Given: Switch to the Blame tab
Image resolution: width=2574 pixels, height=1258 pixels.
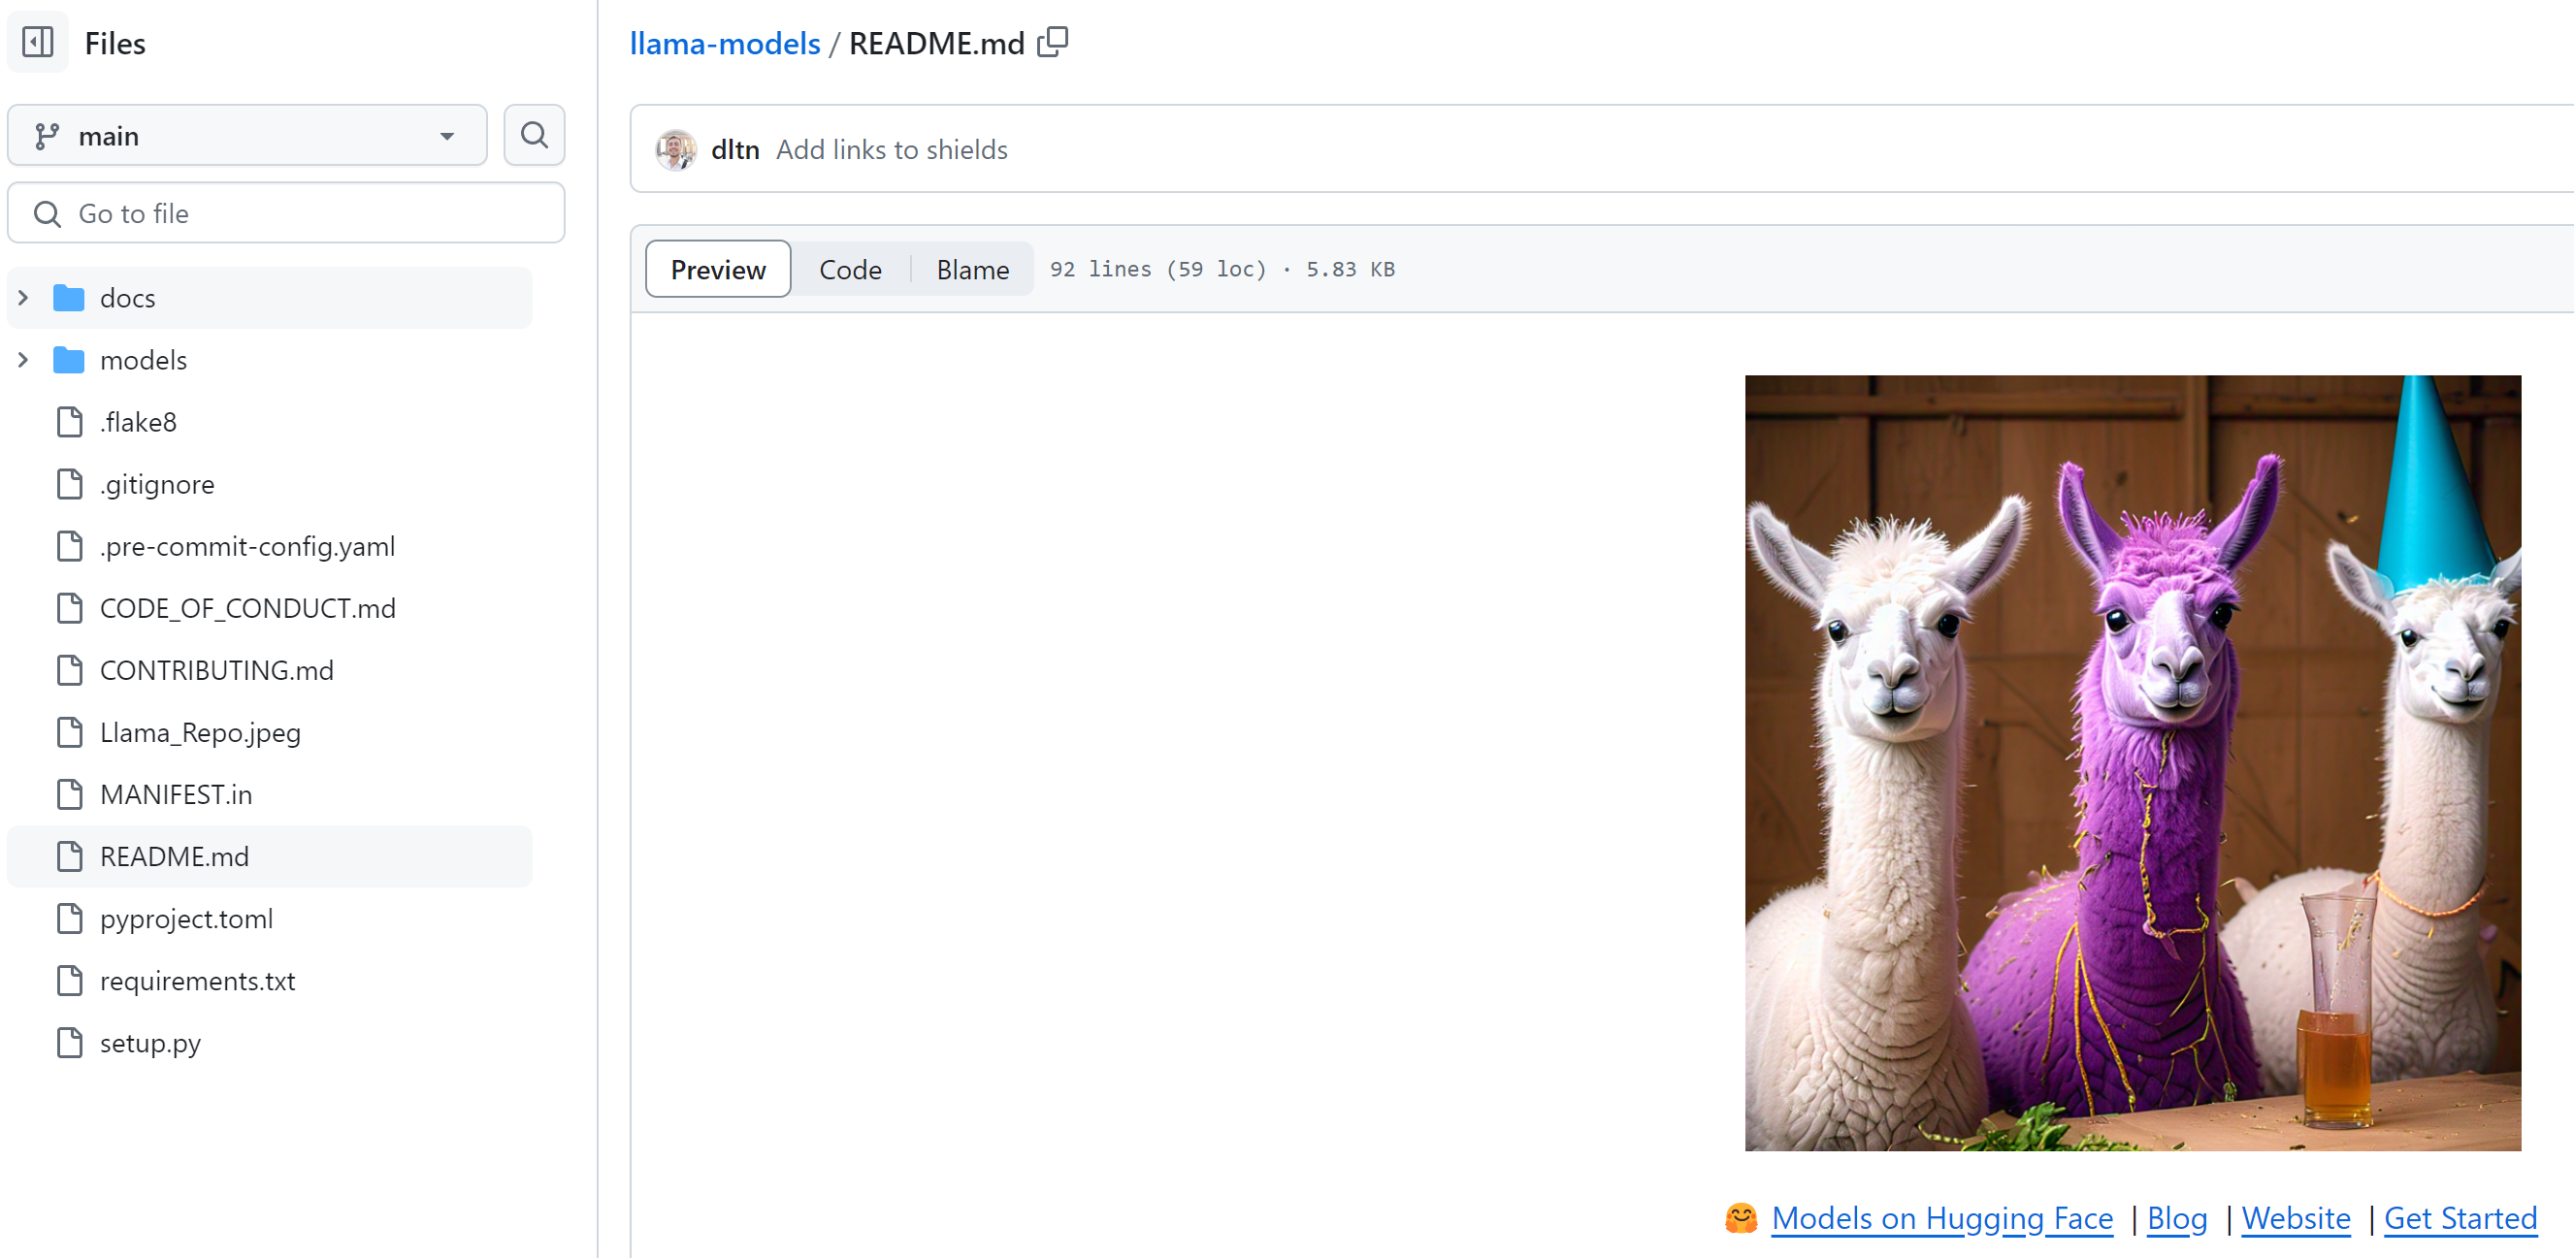Looking at the screenshot, I should 972,270.
